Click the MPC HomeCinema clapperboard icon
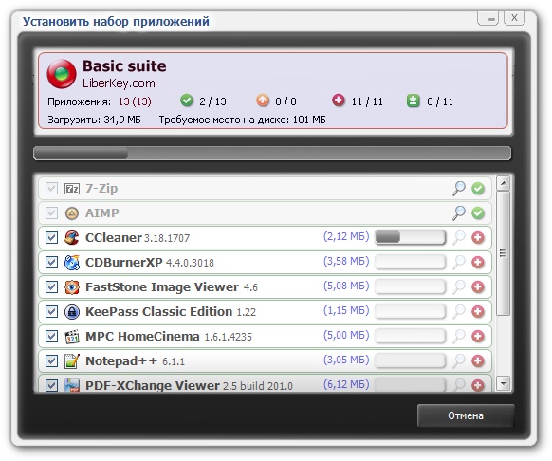The image size is (552, 461). tap(72, 337)
